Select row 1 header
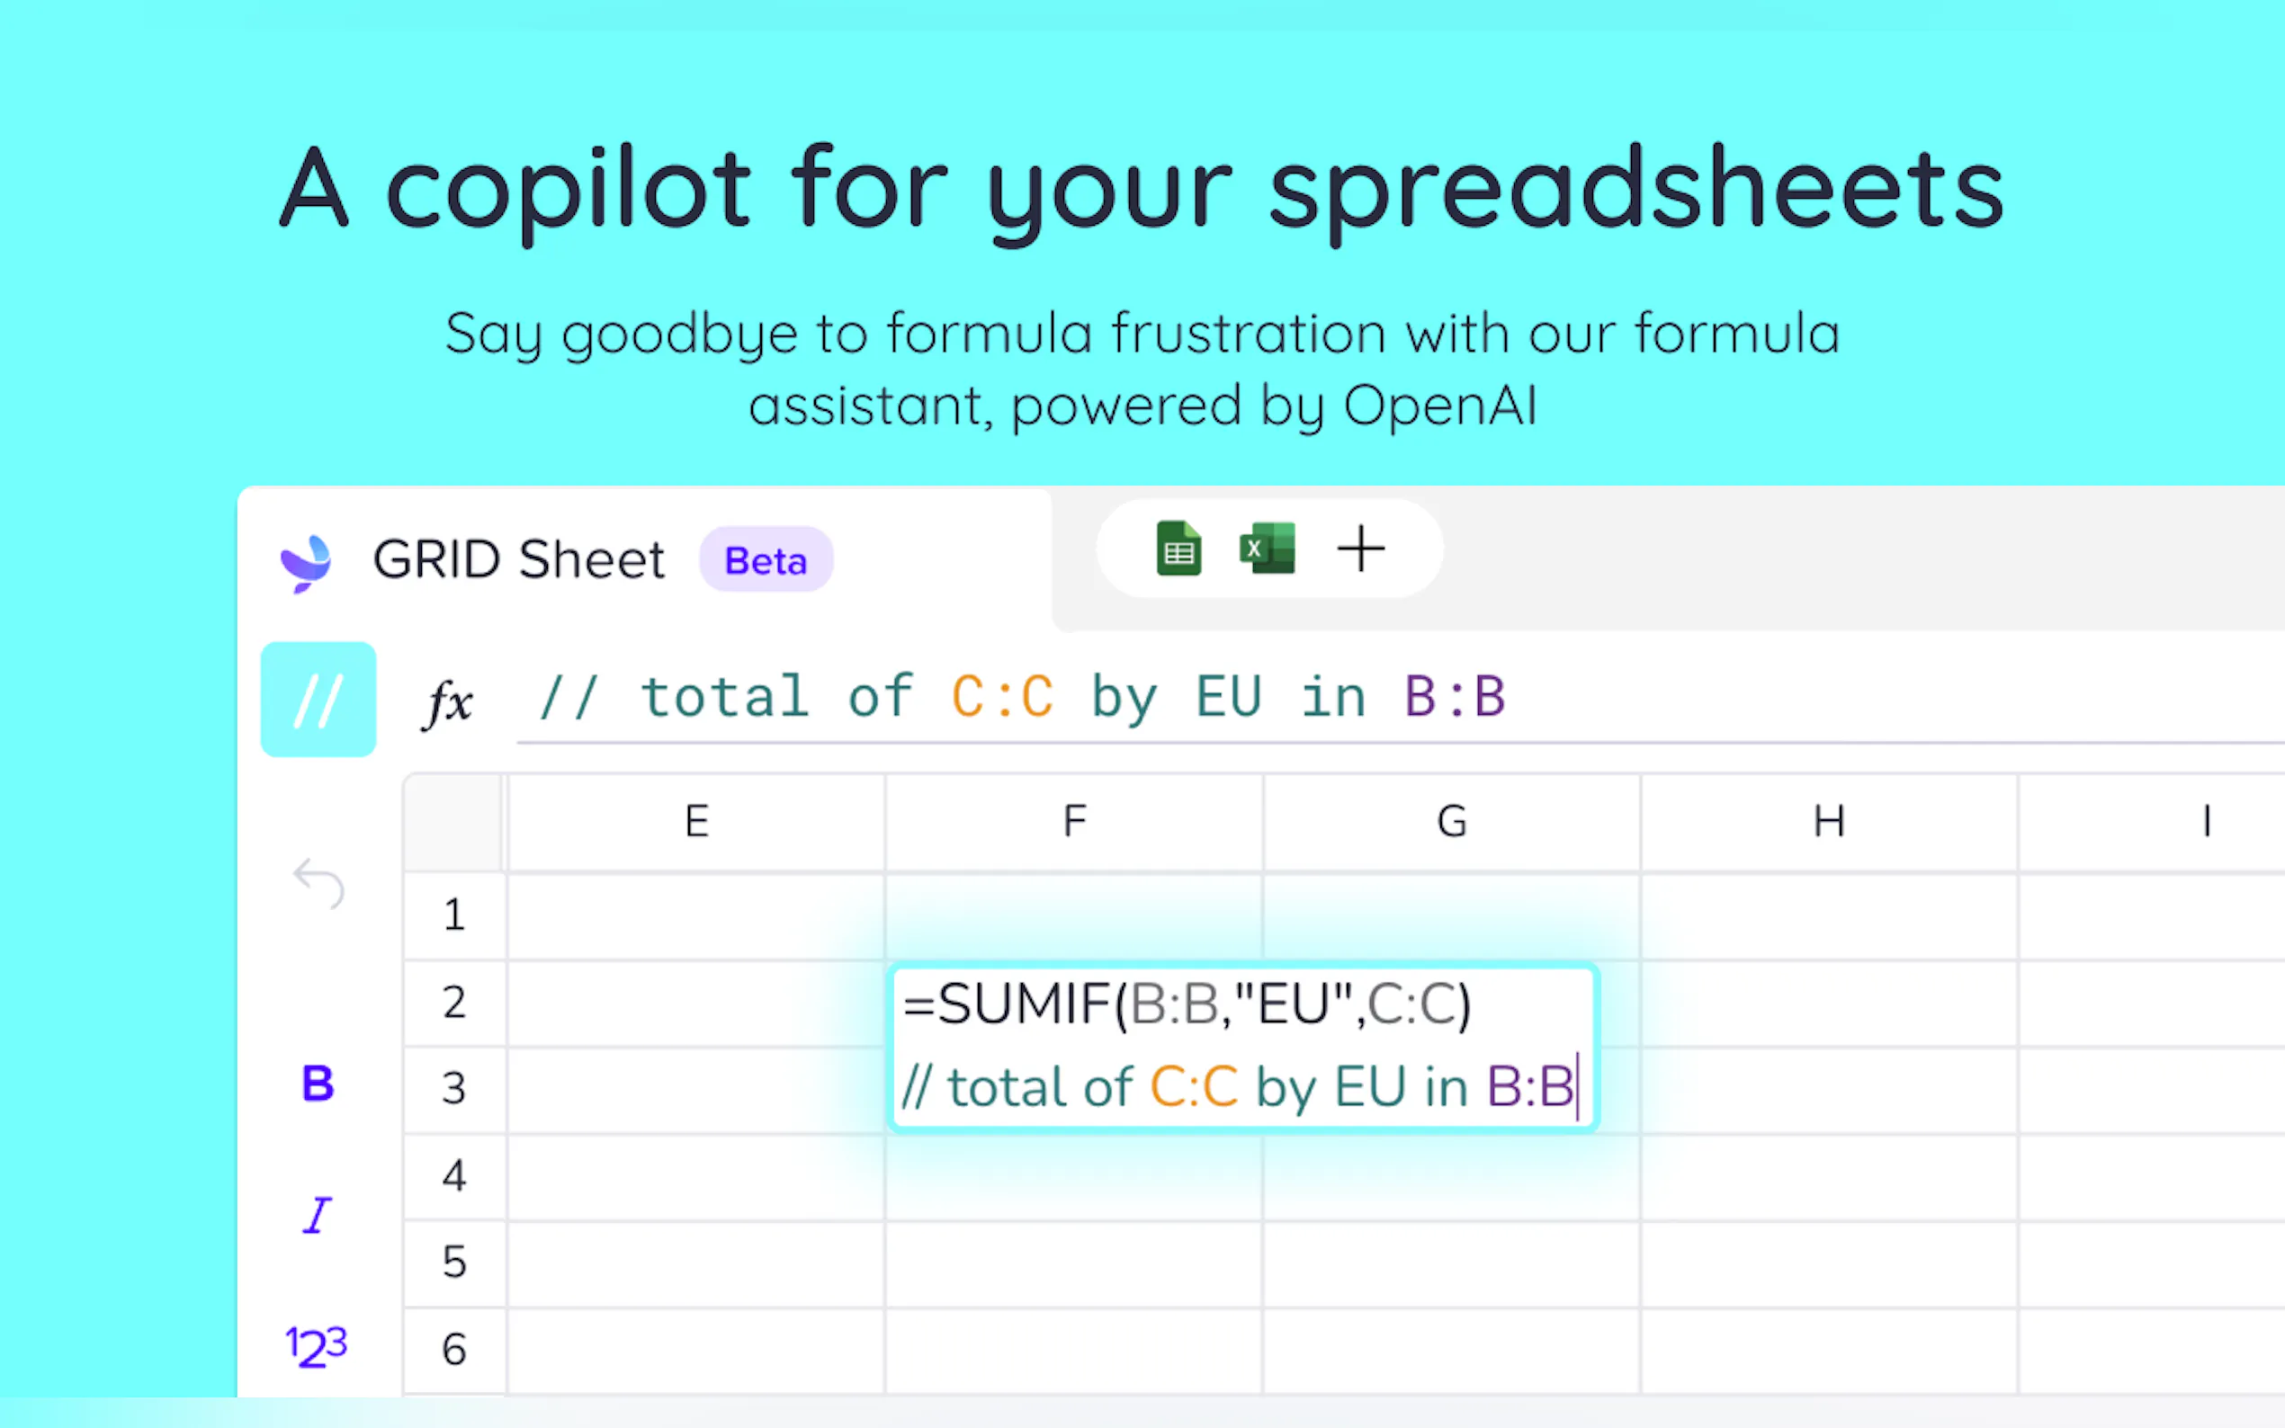2285x1428 pixels. click(454, 915)
